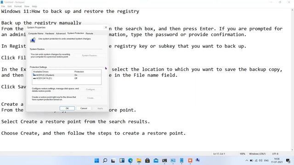Click the ACER DATA (D:) drive icon

(34, 78)
